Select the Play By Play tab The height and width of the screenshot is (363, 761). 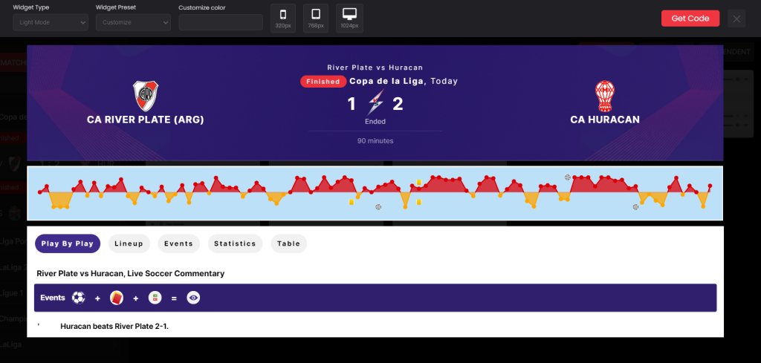68,243
